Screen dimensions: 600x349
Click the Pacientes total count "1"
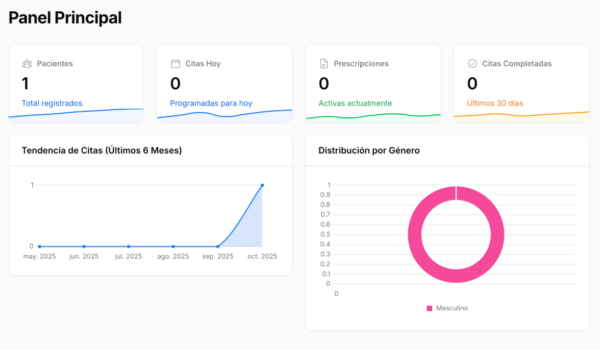(25, 83)
